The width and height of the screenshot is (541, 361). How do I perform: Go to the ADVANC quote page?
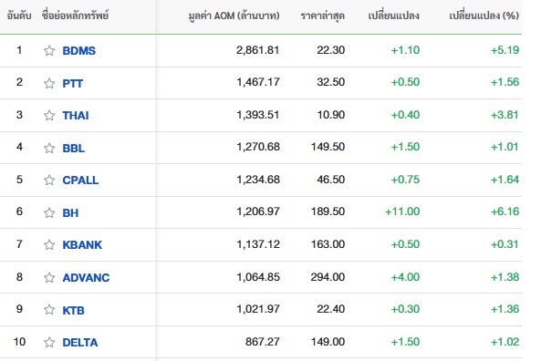click(86, 277)
